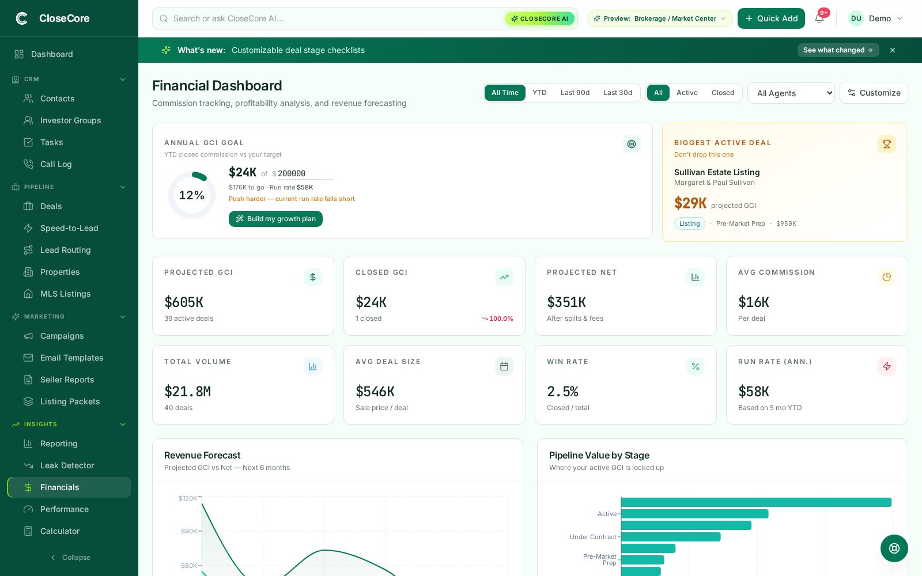922x576 pixels.
Task: Click the Under Contract pipeline bar
Action: pyautogui.click(x=671, y=537)
